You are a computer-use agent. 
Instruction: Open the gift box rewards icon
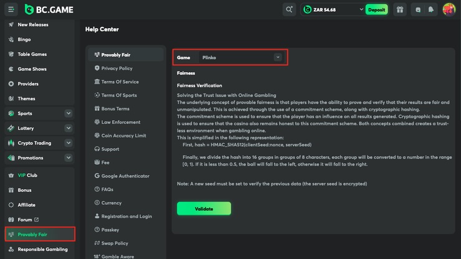[x=400, y=9]
